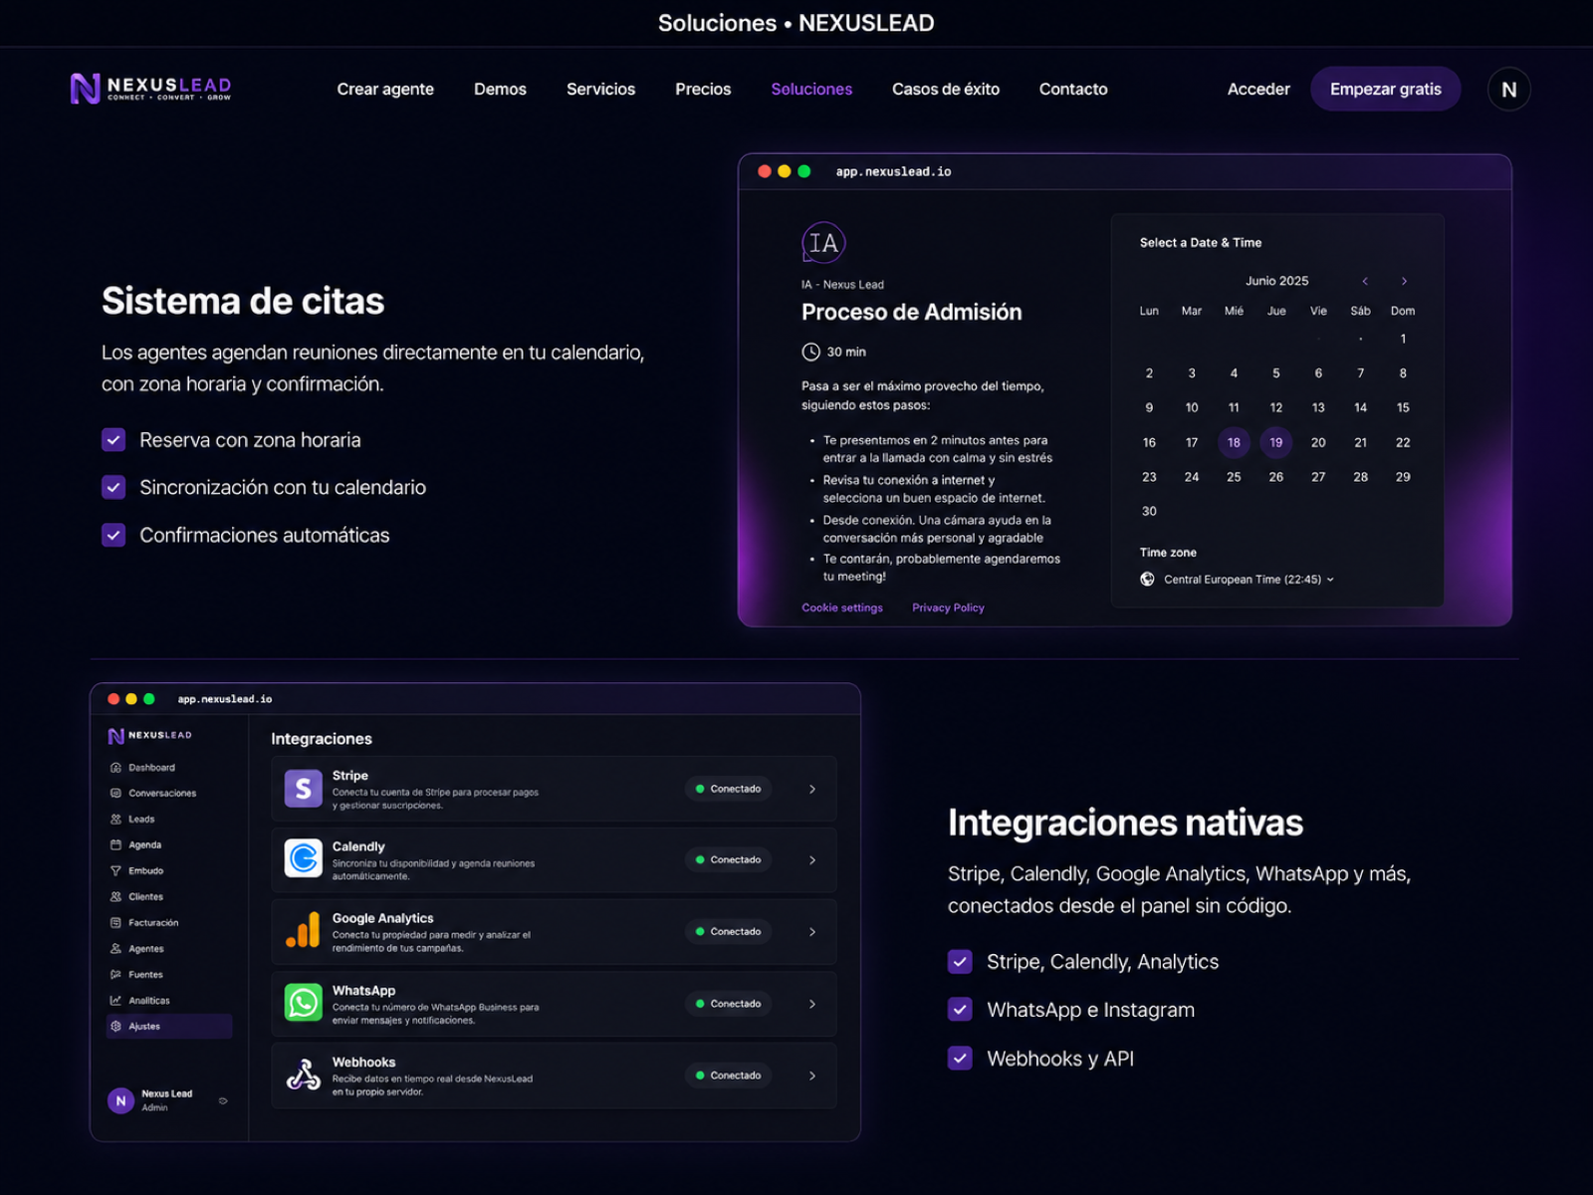
Task: Click the Google Analytics bar icon
Action: [x=304, y=930]
